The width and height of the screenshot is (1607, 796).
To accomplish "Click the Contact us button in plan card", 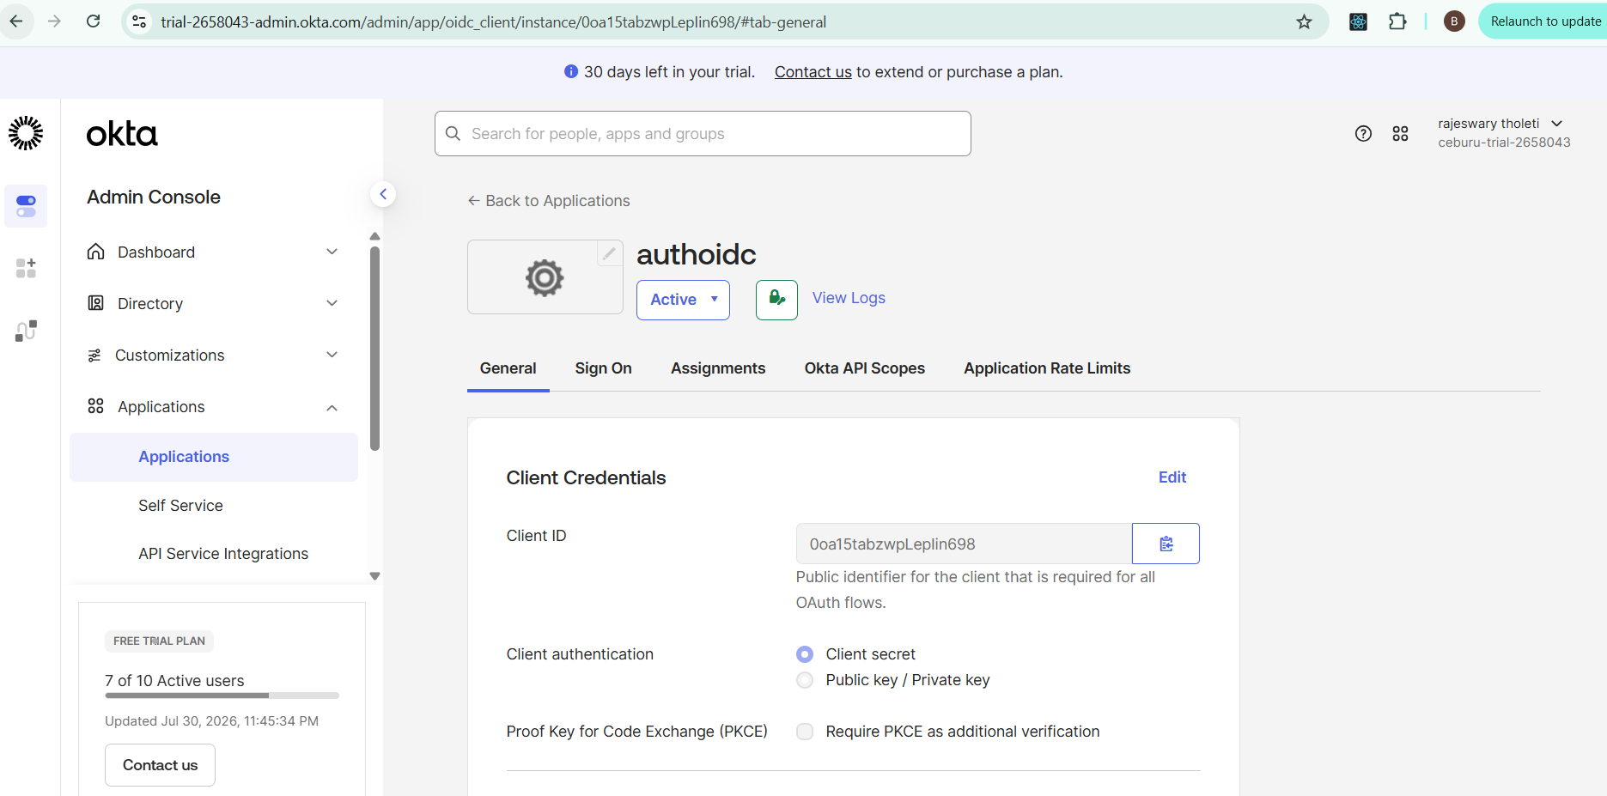I will click(x=160, y=765).
